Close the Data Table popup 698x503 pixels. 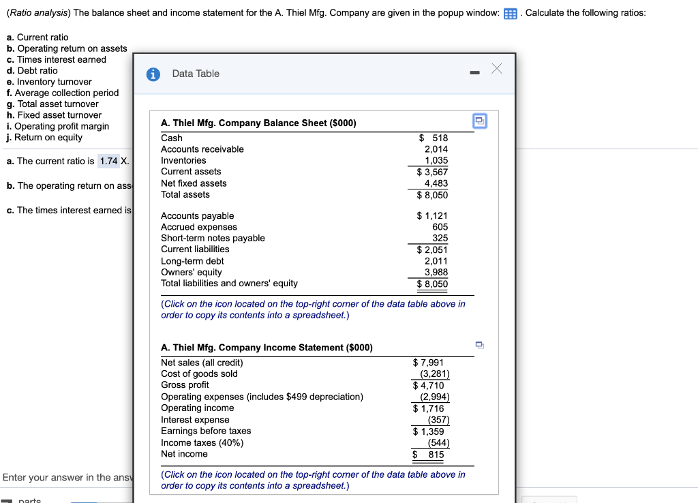click(496, 68)
